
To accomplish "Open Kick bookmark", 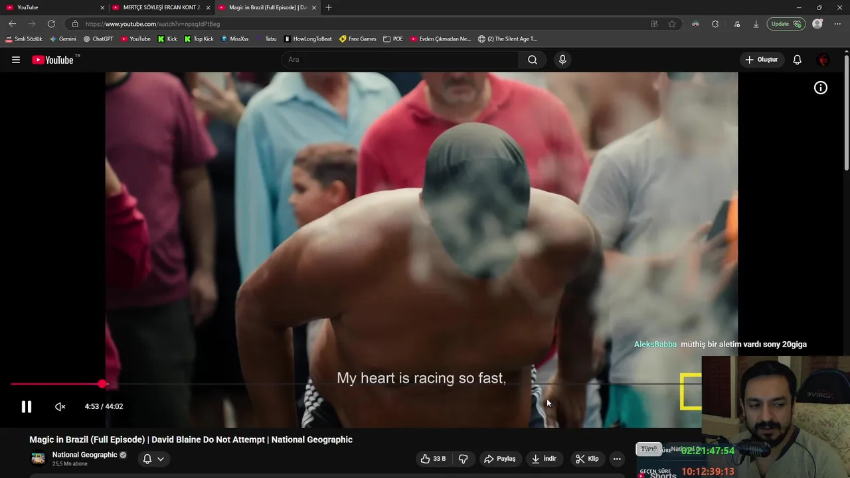I will point(167,39).
